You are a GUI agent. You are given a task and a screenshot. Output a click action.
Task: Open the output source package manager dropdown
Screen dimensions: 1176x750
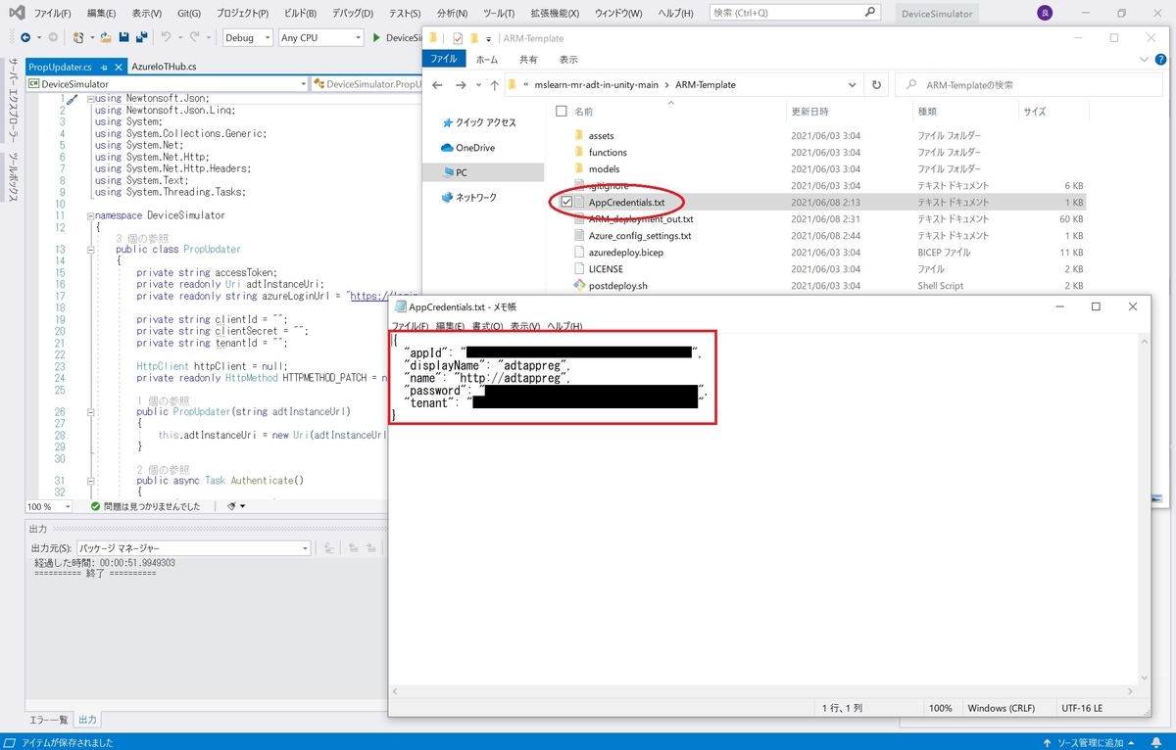tap(194, 548)
